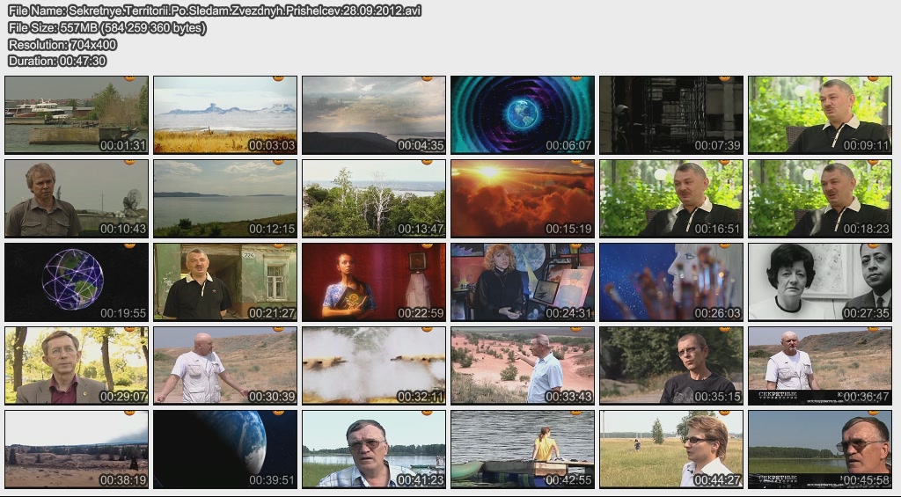This screenshot has height=497, width=901.
Task: Select the paint brushes frame at 00:26:03
Action: coord(671,282)
